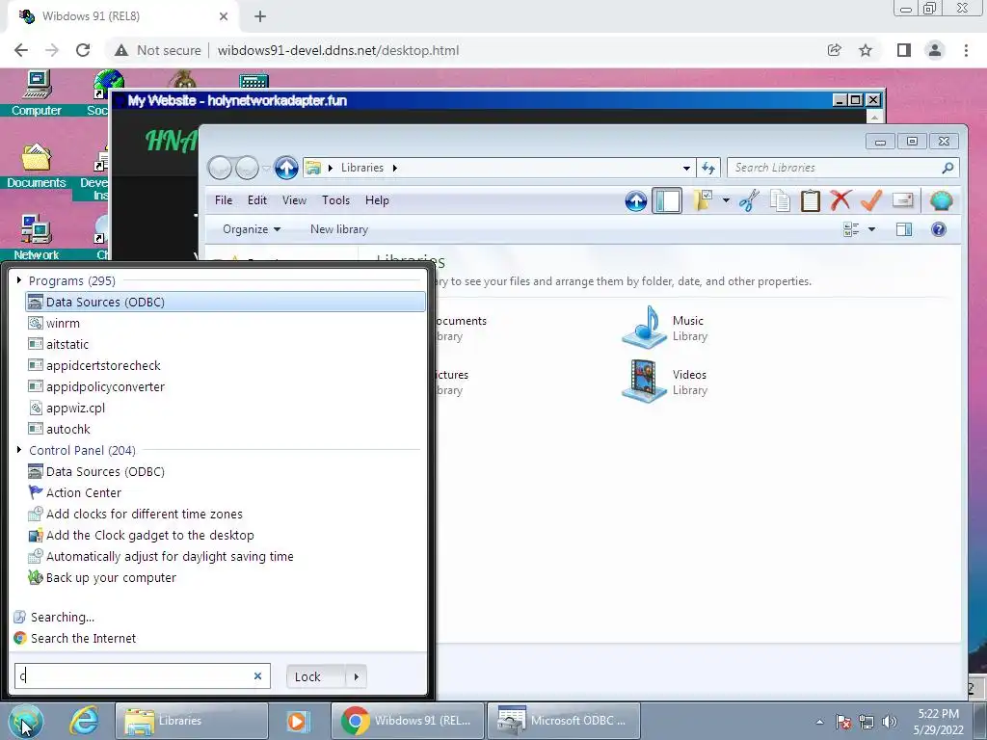This screenshot has width=987, height=740.
Task: Open Back up your computer
Action: (226, 578)
